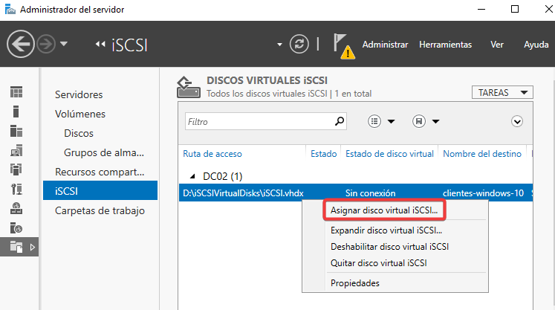Open the notifications flag with warning

(343, 45)
